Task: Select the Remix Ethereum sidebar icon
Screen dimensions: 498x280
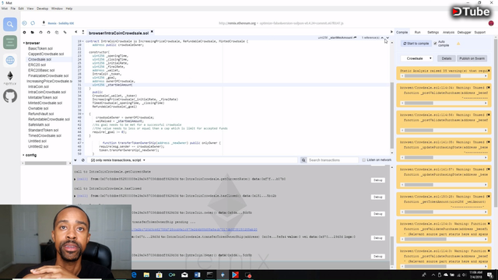Action: click(x=10, y=78)
